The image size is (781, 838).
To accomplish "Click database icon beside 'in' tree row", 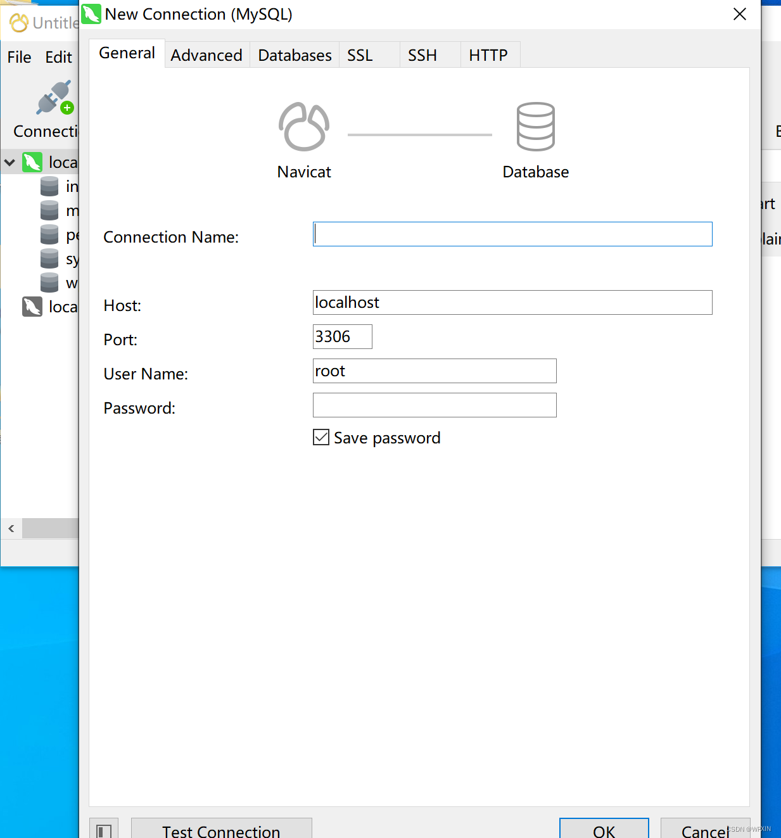I will click(49, 186).
